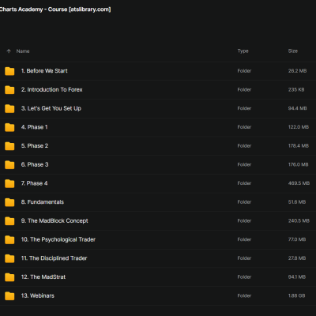Click the folder icon for Webinars
Screen dimensions: 316x316
tap(9, 295)
